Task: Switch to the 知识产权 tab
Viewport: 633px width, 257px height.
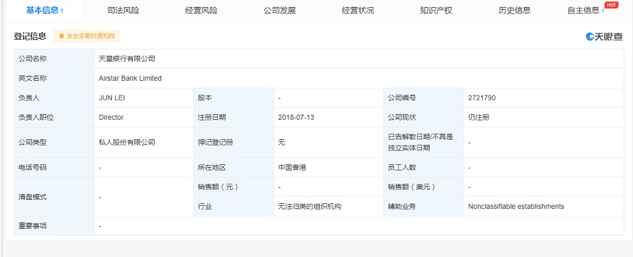Action: coord(437,11)
